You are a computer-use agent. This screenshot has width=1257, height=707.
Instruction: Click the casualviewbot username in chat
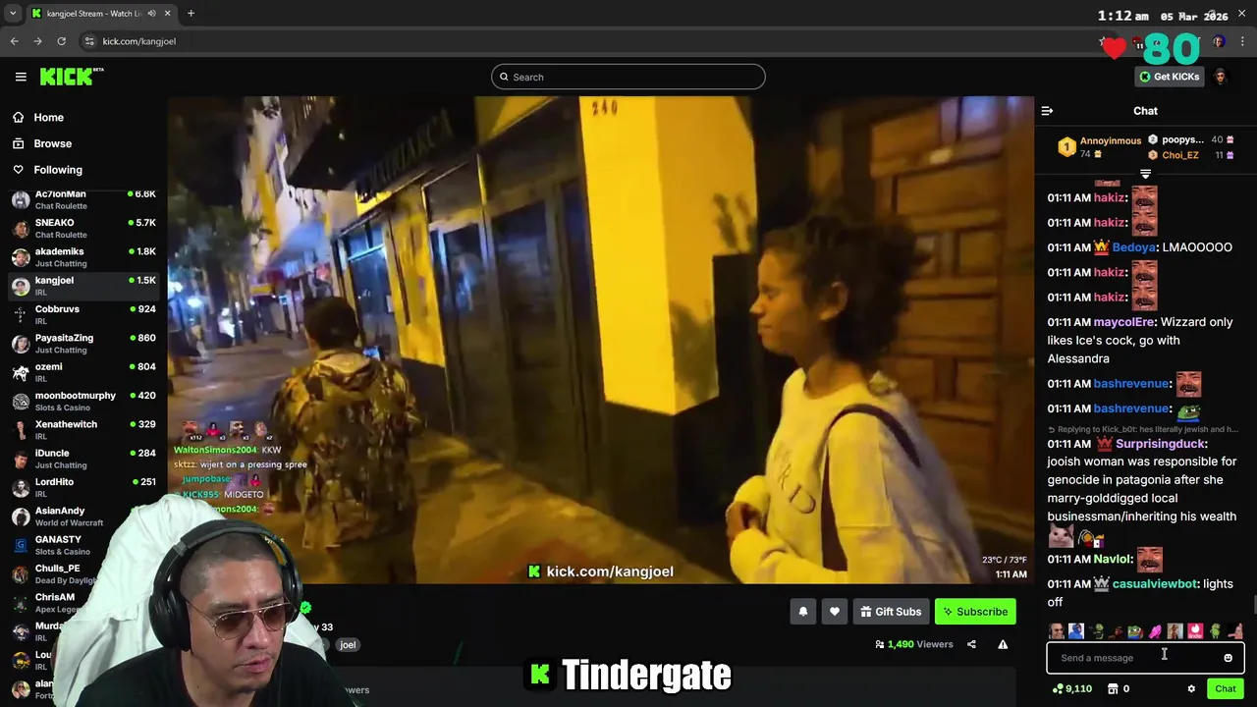pos(1155,584)
